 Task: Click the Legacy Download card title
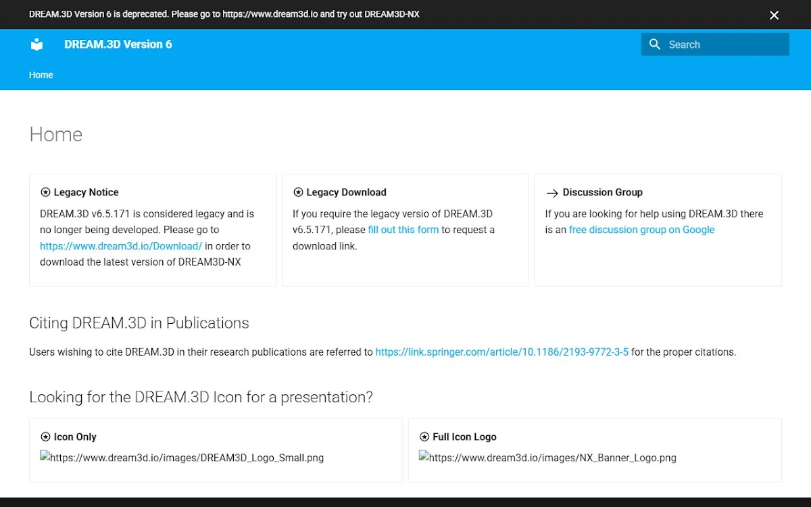(x=346, y=193)
